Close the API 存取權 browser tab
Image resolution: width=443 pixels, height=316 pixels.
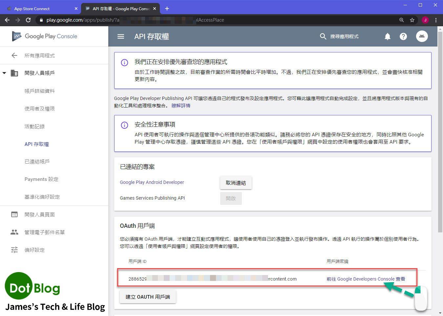(155, 9)
